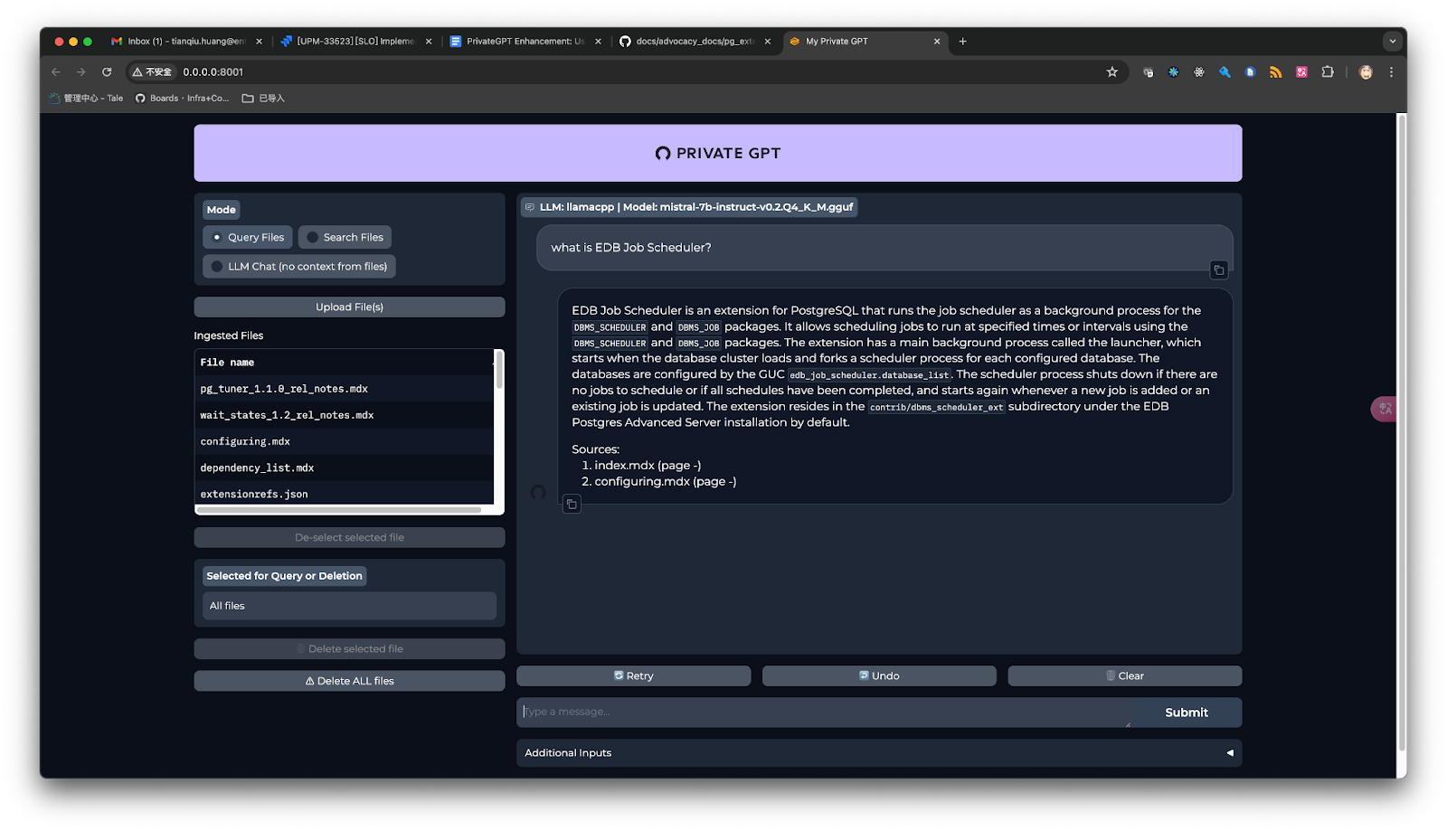Click the Upload File(s) button

(x=349, y=307)
